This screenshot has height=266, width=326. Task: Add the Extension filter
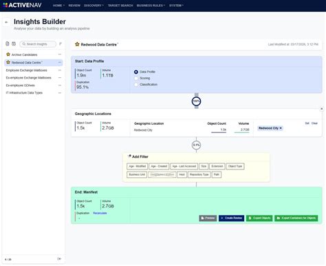point(217,166)
